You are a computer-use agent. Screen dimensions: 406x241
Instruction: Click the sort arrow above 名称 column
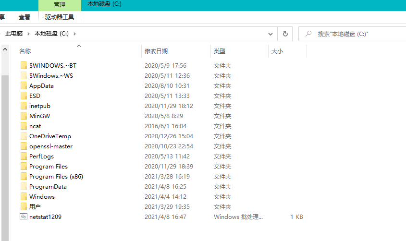click(79, 46)
